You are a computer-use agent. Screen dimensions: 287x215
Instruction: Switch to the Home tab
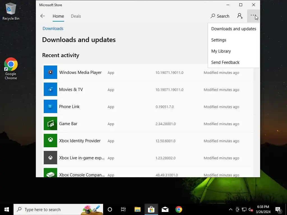[x=58, y=16]
